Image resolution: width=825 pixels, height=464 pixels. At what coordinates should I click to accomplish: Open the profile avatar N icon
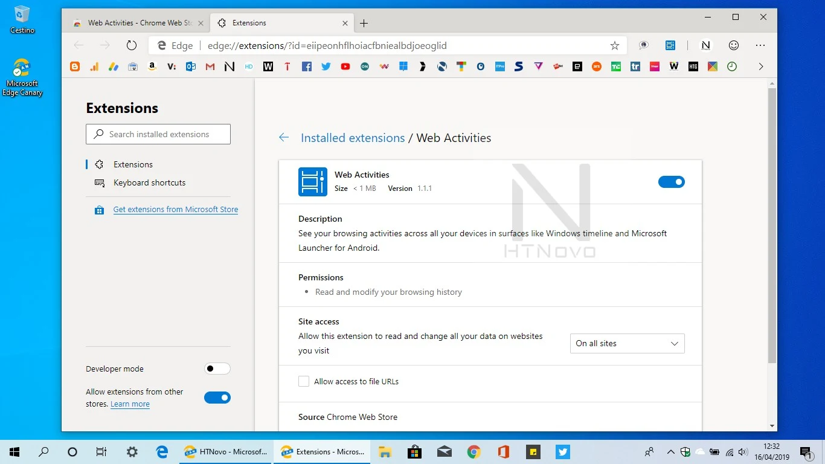[x=705, y=45]
